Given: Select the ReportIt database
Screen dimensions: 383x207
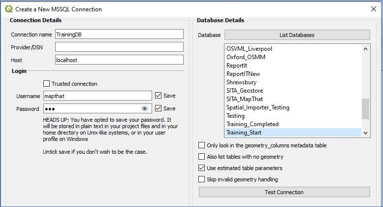Looking at the screenshot, I should 292,66.
